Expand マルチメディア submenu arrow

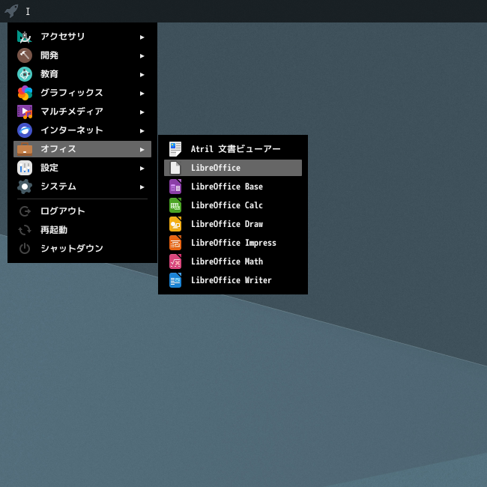point(142,112)
